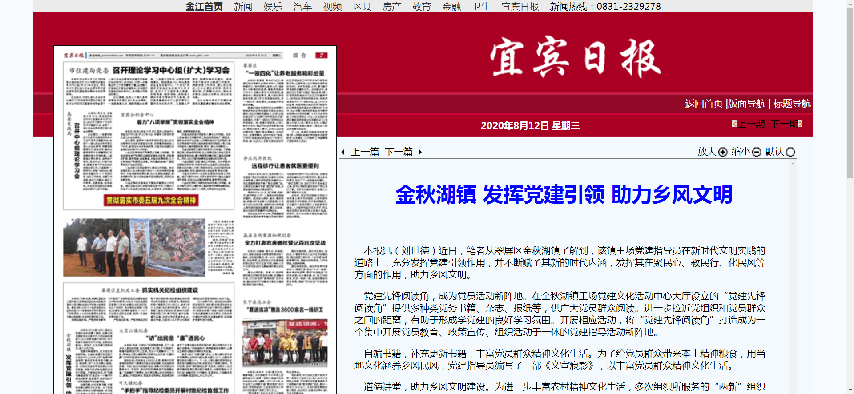Screen dimensions: 854x394
Task: Click the page scrollbar on the right edge
Action: [x=850, y=89]
